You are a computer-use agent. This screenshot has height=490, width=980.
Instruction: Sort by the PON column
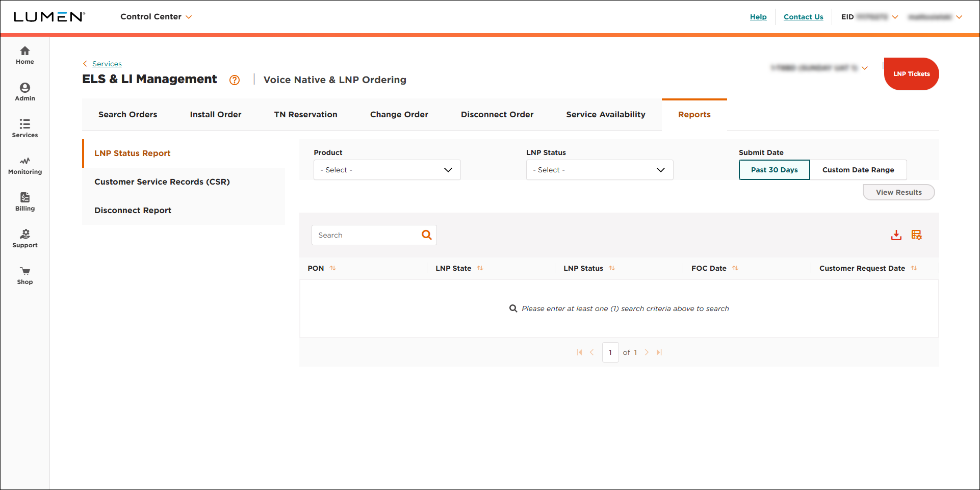[x=333, y=268]
